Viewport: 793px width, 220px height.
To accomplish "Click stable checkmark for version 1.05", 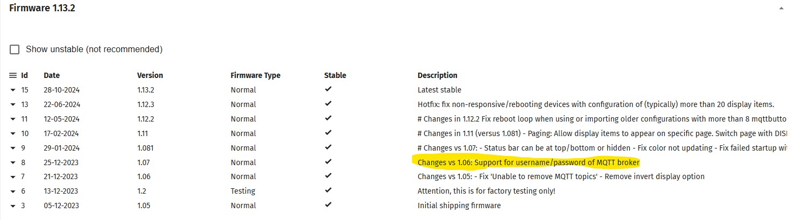I will [328, 205].
